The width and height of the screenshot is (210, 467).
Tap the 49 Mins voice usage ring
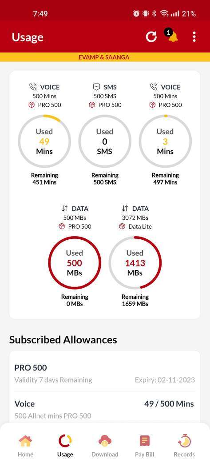click(x=44, y=141)
